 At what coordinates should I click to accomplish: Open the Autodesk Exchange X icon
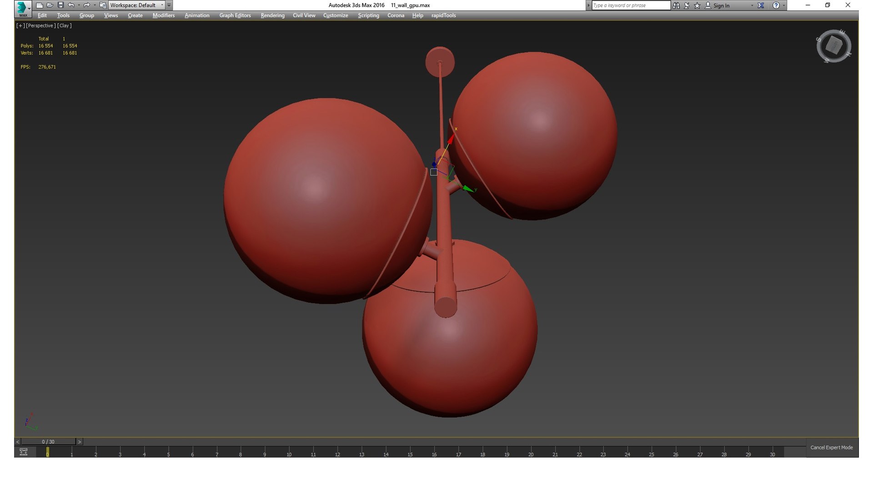761,5
